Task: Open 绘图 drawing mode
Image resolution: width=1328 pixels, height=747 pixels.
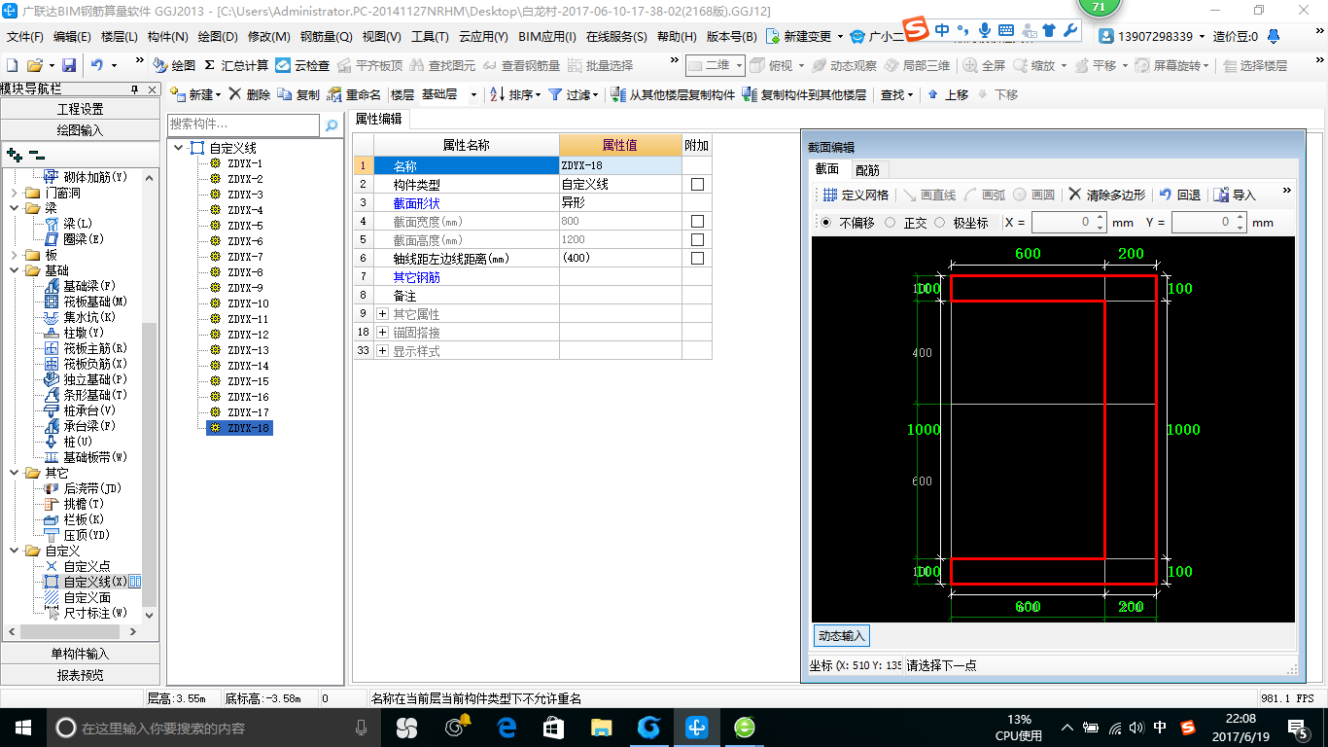Action: 175,65
